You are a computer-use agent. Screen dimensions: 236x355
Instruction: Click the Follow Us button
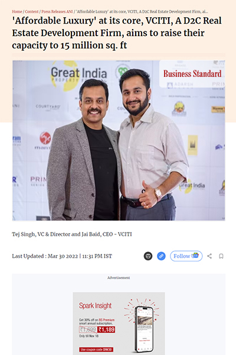coord(186,256)
